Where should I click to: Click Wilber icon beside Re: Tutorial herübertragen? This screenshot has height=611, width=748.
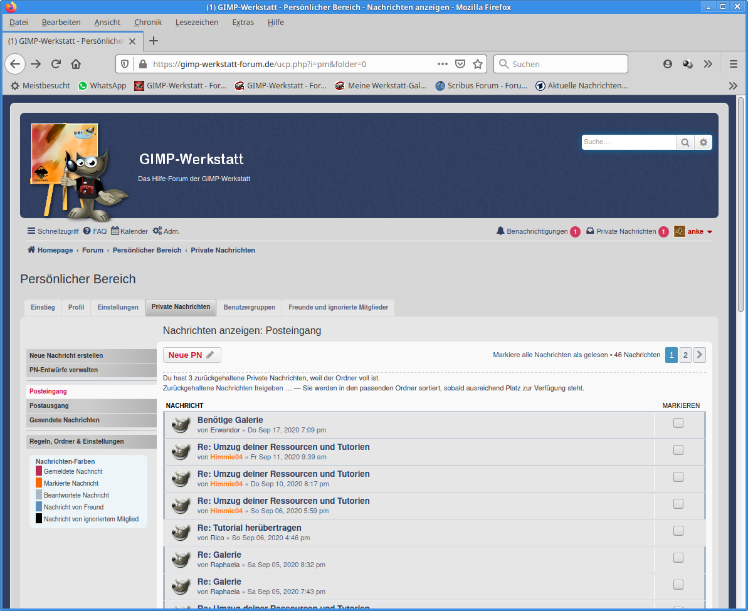click(181, 532)
